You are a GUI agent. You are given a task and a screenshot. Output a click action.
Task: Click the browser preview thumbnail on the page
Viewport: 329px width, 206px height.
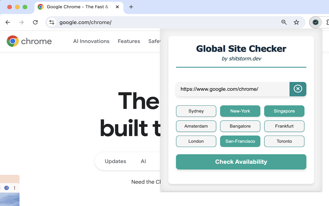10,191
